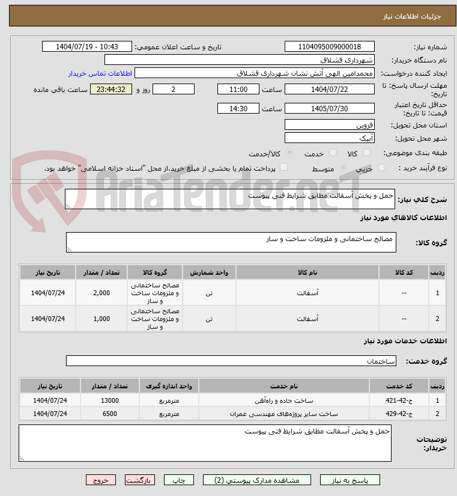Click the 'آسفالت' name in goods row 2
Screen dimensions: 457x496
(307, 319)
